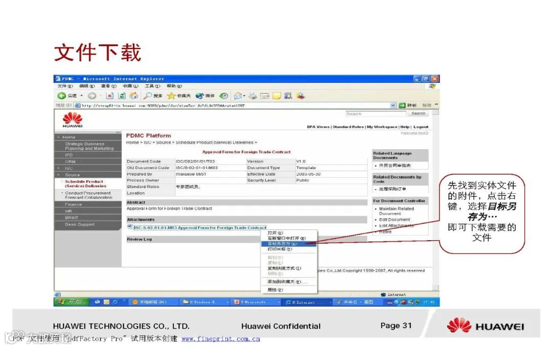Click the Messenger icon in toolbar
The height and width of the screenshot is (348, 552).
pos(301,96)
